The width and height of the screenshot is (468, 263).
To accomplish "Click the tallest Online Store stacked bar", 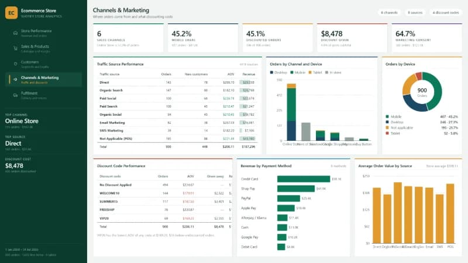I will (291, 112).
